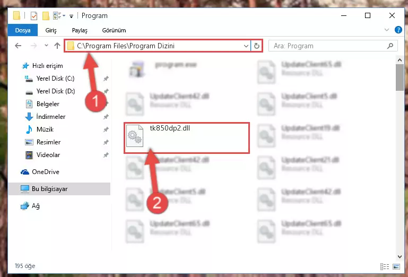The image size is (408, 277).
Task: Open the Help question mark icon
Action: click(x=398, y=30)
